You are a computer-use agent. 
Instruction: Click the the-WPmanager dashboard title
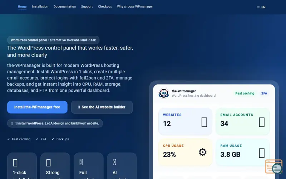pyautogui.click(x=184, y=91)
